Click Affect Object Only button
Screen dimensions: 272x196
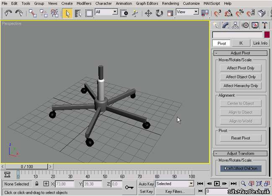point(241,77)
